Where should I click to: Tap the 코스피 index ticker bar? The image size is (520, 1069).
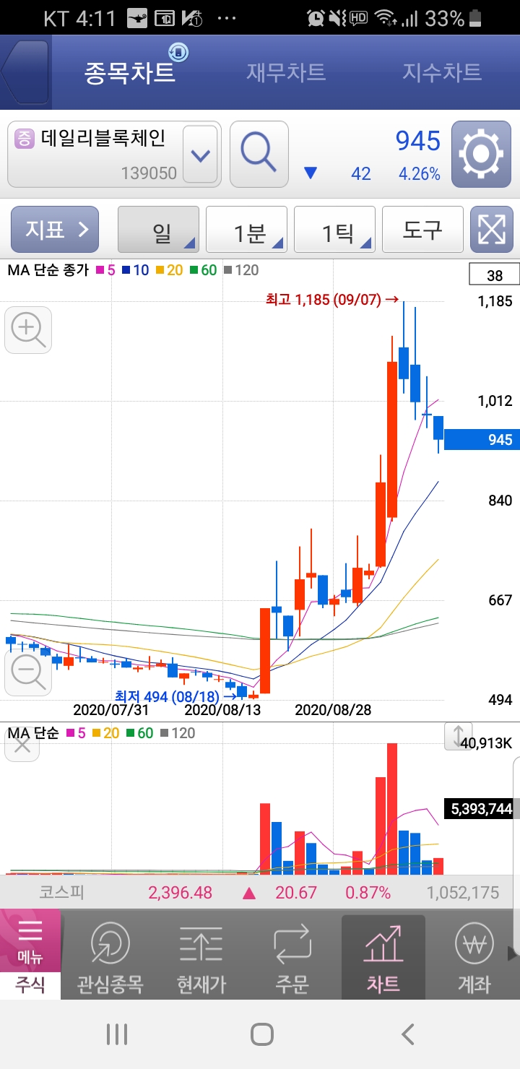coord(260,893)
